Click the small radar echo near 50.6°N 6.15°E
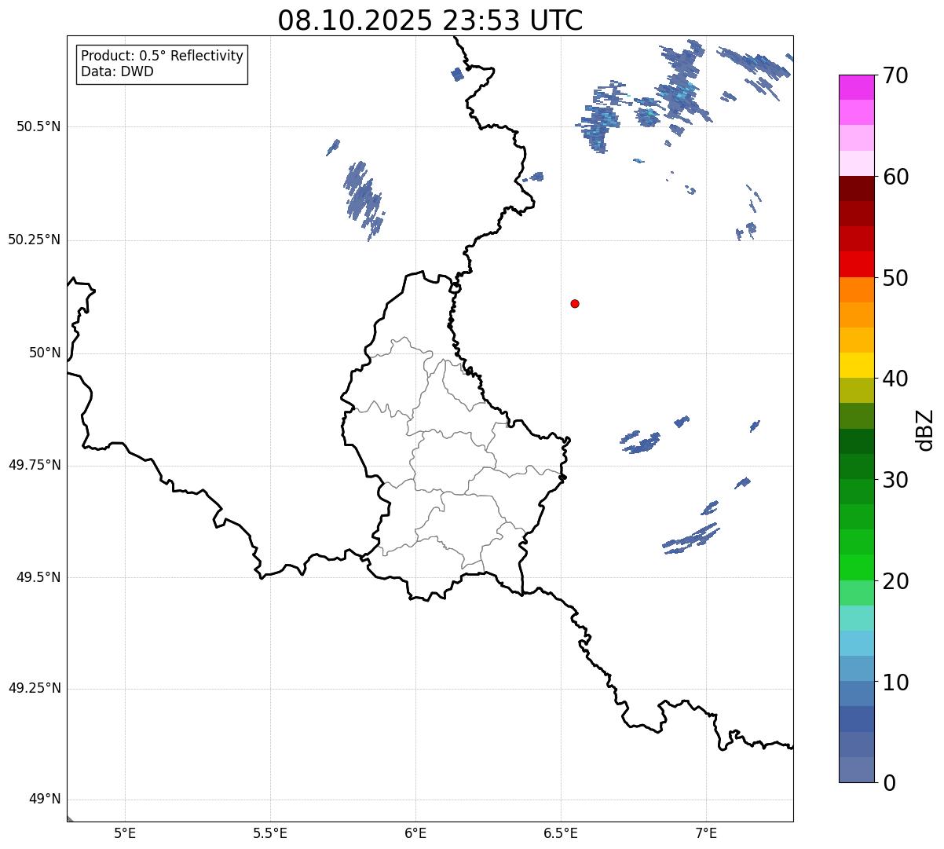This screenshot has width=944, height=849. point(458,74)
